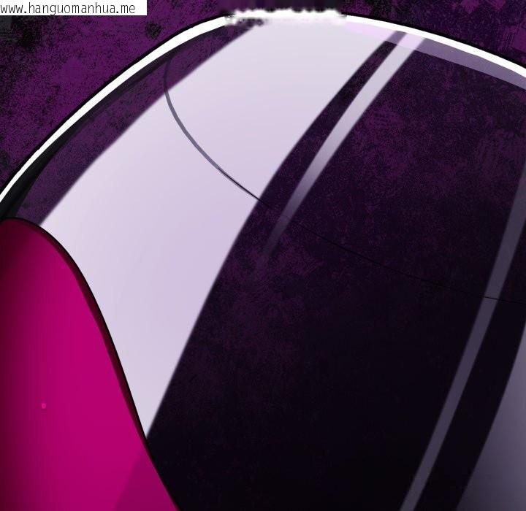Click the small pink dot on magenta shape
Viewport: 526px width, 511px height.
[44, 405]
